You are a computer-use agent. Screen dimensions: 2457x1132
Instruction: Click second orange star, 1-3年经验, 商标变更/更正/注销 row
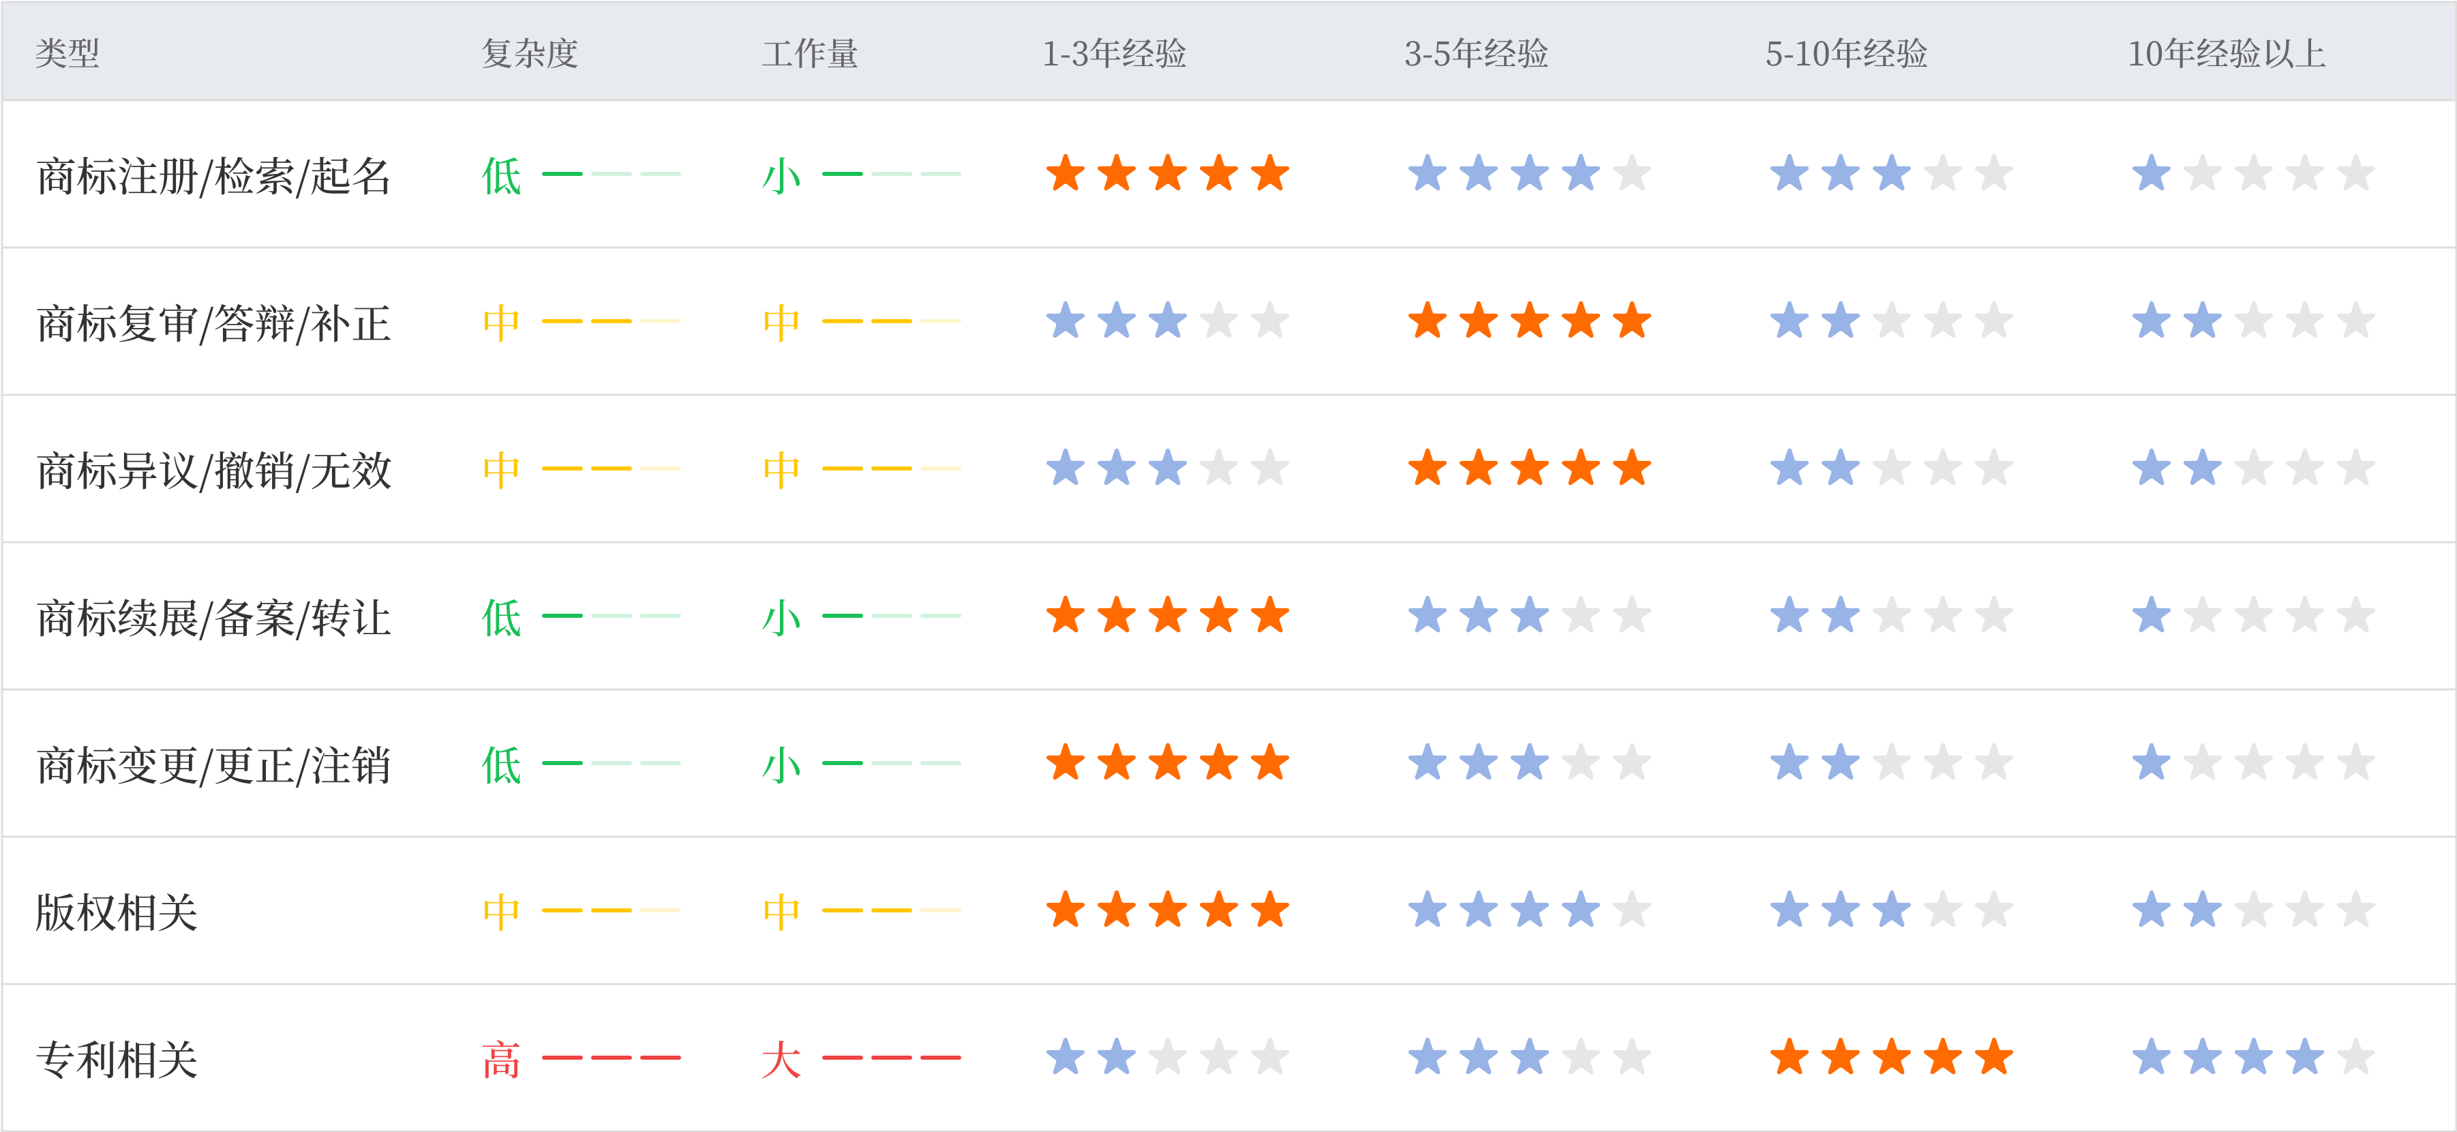[1117, 763]
